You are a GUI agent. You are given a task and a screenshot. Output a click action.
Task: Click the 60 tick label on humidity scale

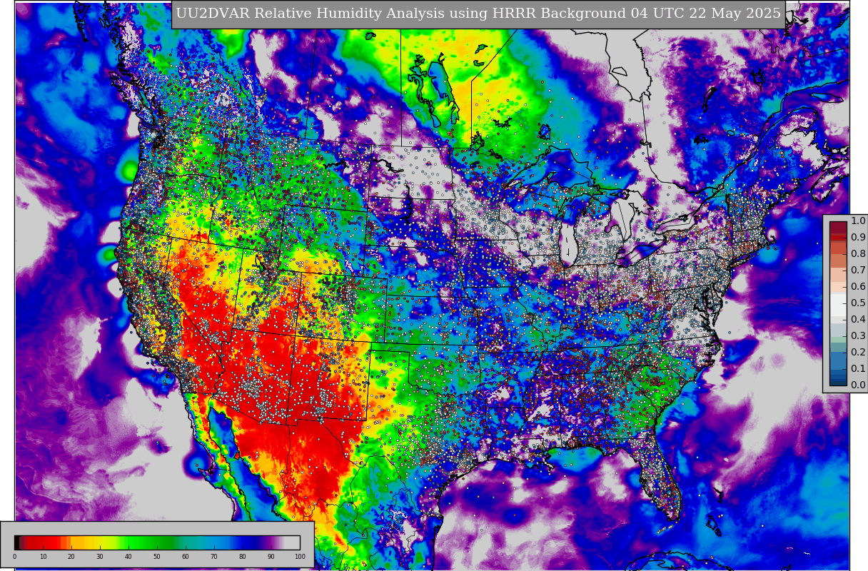click(186, 557)
